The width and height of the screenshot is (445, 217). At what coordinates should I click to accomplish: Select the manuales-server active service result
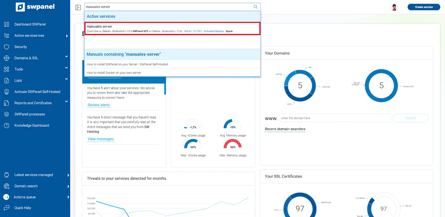tap(172, 29)
